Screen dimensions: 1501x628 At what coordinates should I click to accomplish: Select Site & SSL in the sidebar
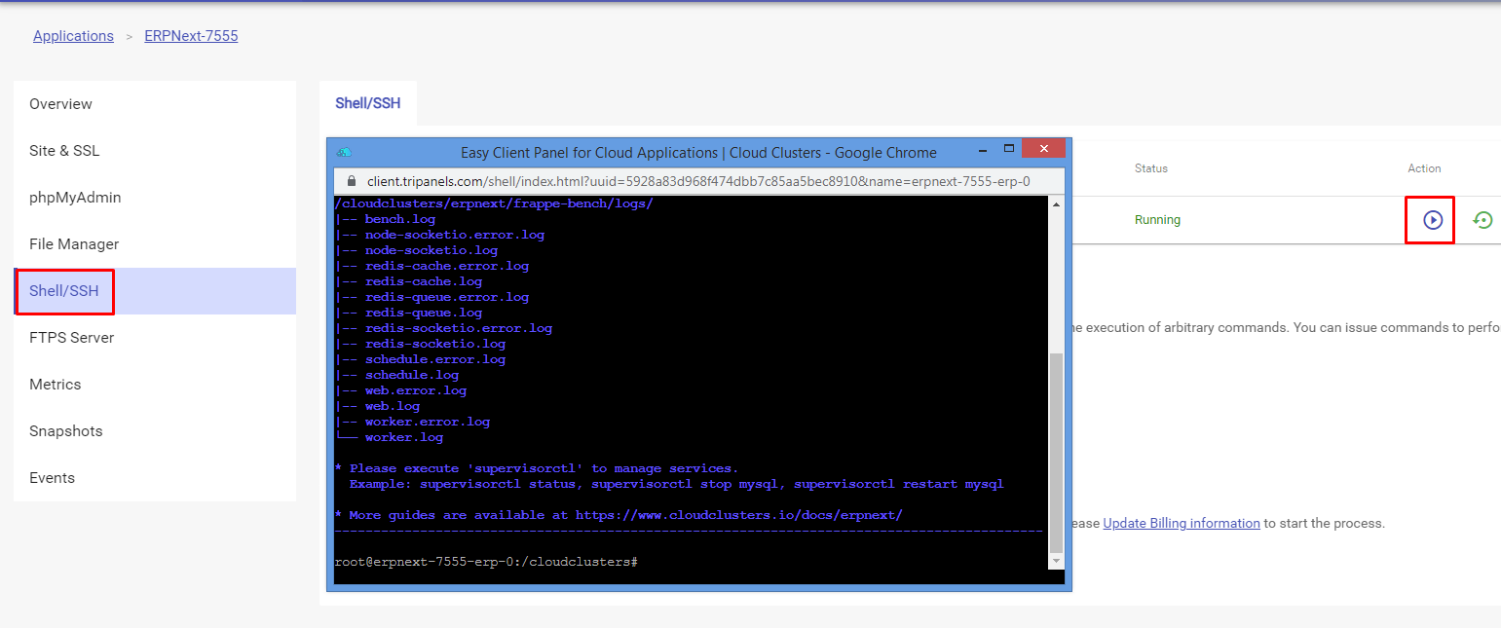pyautogui.click(x=155, y=151)
